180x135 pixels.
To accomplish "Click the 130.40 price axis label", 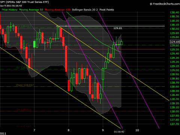I will click(174, 12).
